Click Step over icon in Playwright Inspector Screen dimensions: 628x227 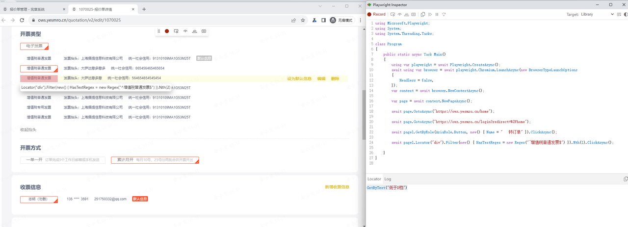[x=444, y=14]
